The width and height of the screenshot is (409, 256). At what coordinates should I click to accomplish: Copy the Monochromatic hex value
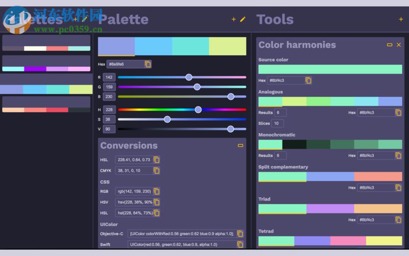[x=398, y=156]
